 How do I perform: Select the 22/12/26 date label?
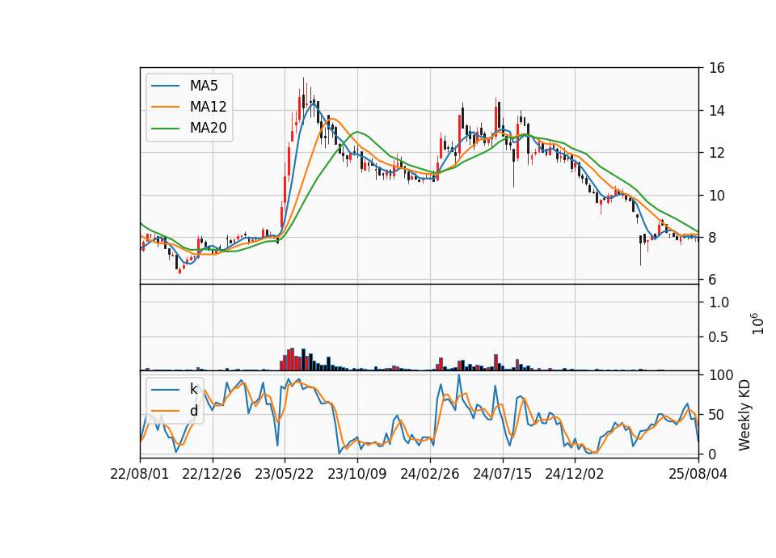(x=212, y=474)
